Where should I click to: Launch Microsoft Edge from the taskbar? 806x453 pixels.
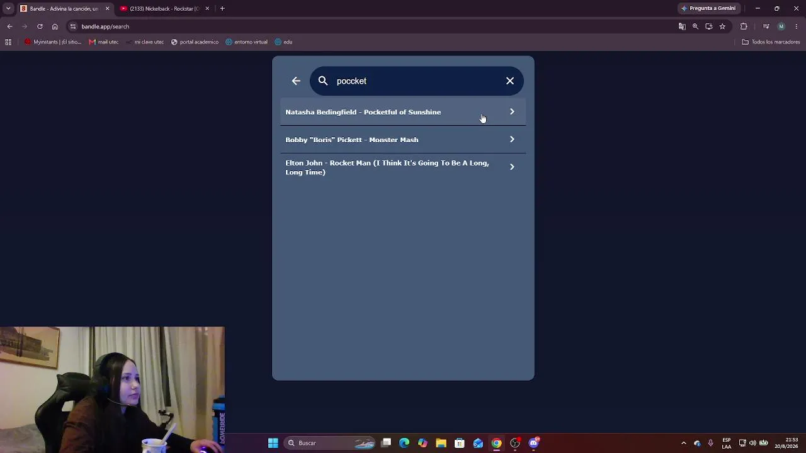[404, 443]
